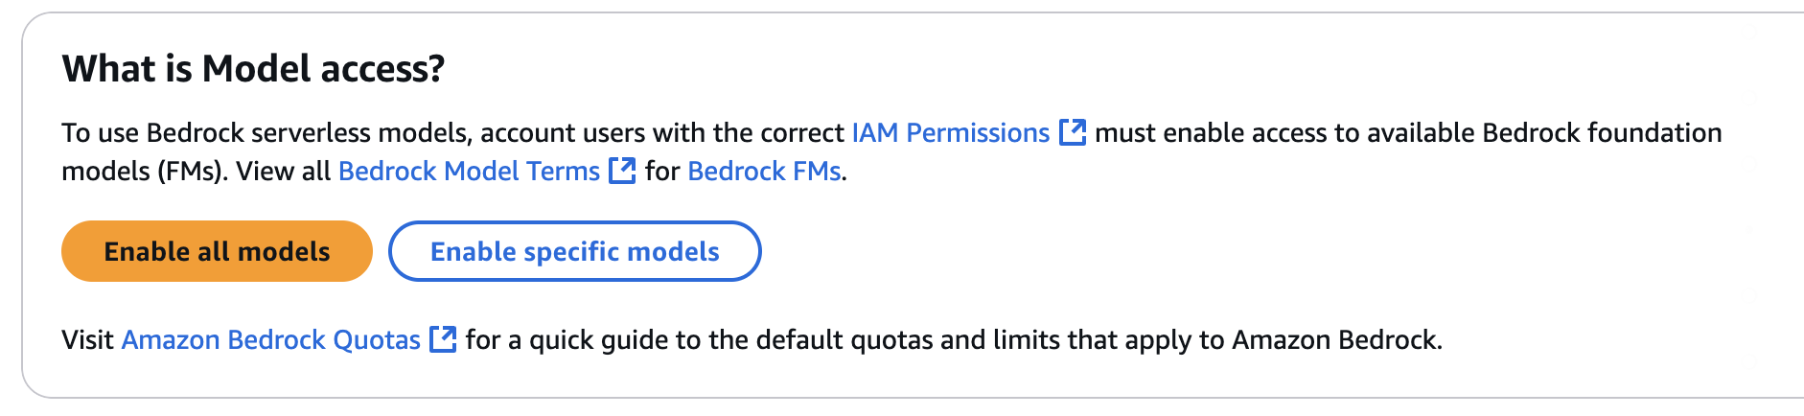Click the word 'for' before Bedrock FMs
This screenshot has width=1804, height=416.
point(662,171)
